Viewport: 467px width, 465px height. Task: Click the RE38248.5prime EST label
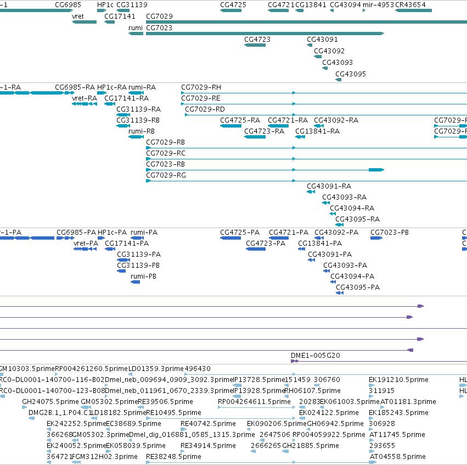pos(173,457)
